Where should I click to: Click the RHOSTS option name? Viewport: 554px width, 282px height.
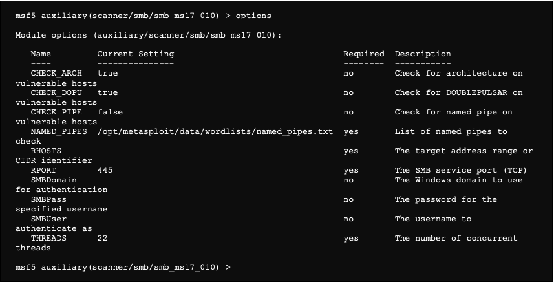click(46, 151)
